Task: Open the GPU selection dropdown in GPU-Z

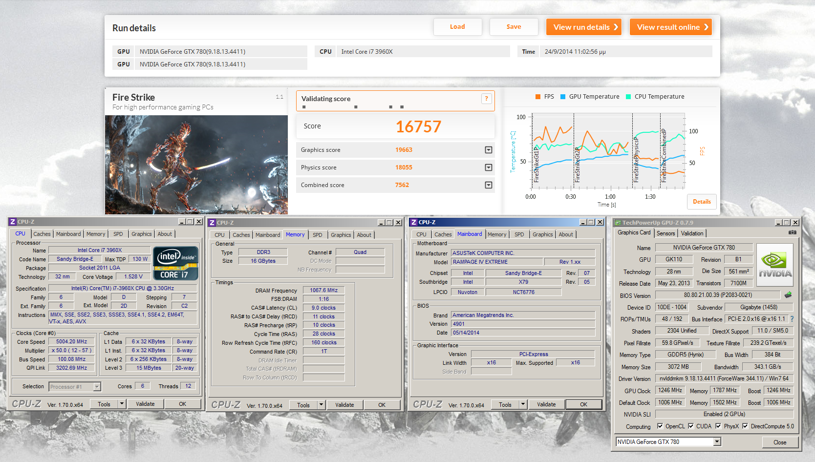Action: 717,442
